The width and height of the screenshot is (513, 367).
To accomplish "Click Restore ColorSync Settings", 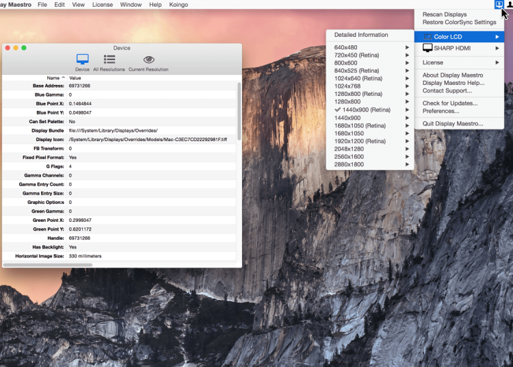I will [459, 22].
